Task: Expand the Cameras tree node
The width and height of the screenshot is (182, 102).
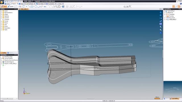Action: tap(1, 18)
